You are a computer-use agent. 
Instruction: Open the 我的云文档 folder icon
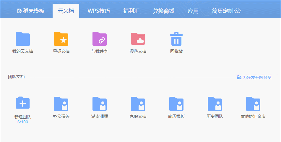tap(22, 39)
